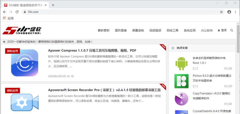Open the Apowersoft Screen Recorder Pro article title
This screenshot has width=240, height=114.
(104, 90)
